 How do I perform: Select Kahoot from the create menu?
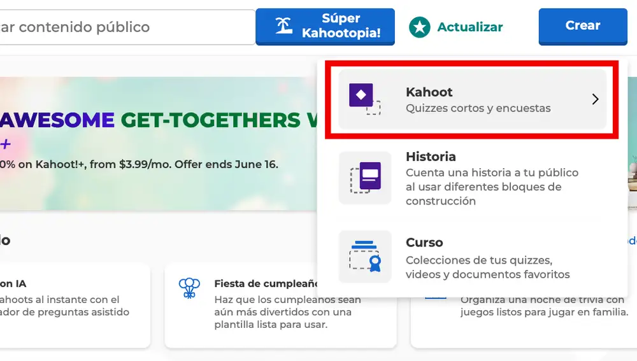pyautogui.click(x=473, y=99)
